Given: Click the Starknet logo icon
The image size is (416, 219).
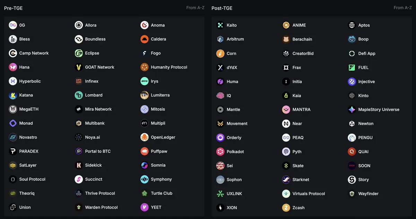Looking at the screenshot, I should coord(286,180).
